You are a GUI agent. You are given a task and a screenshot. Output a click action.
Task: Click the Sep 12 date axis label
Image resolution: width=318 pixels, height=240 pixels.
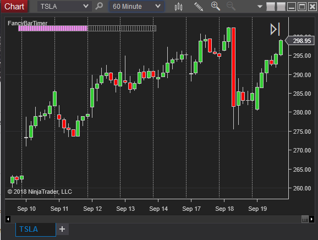pos(92,209)
